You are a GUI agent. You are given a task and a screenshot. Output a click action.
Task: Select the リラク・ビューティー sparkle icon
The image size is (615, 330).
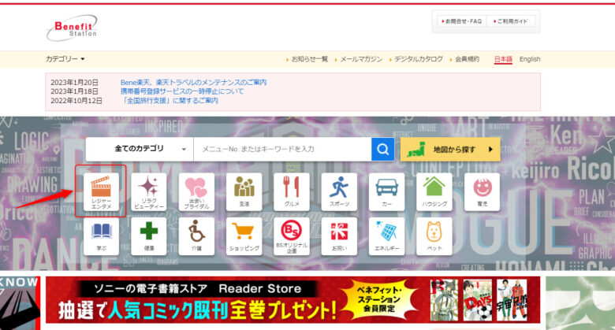[x=149, y=191]
